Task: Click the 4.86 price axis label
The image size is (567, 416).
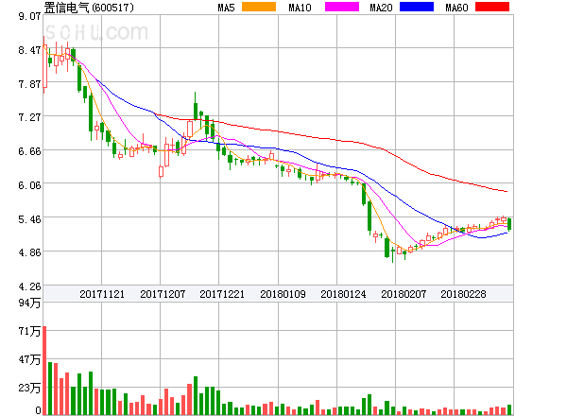Action: coord(29,252)
